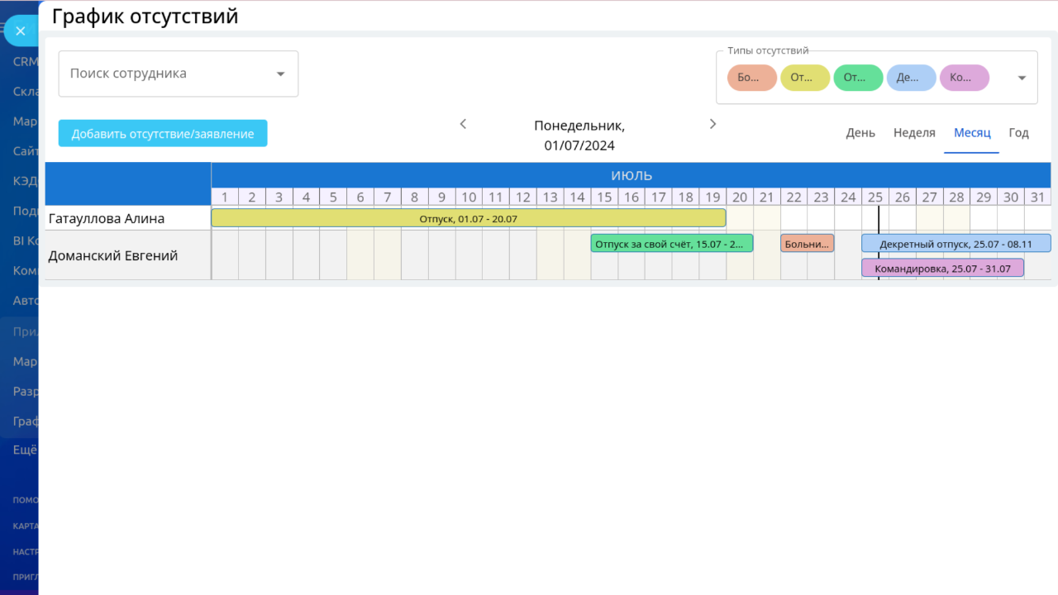The width and height of the screenshot is (1058, 595).
Task: Click the ИЮЛЬ month header
Action: click(631, 175)
